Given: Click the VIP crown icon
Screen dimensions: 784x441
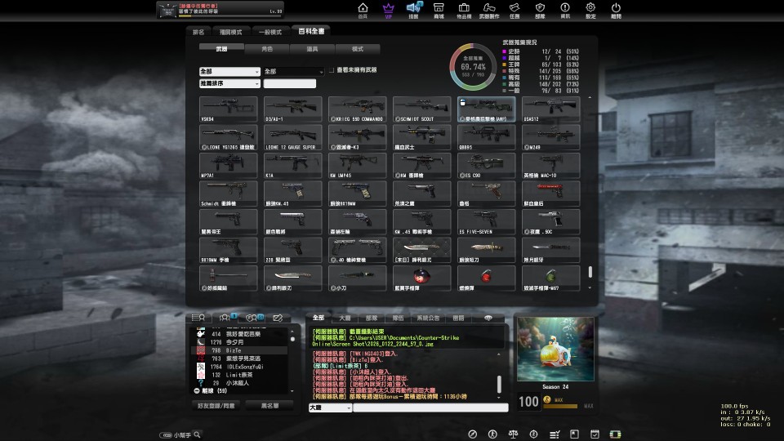Looking at the screenshot, I should coord(388,10).
